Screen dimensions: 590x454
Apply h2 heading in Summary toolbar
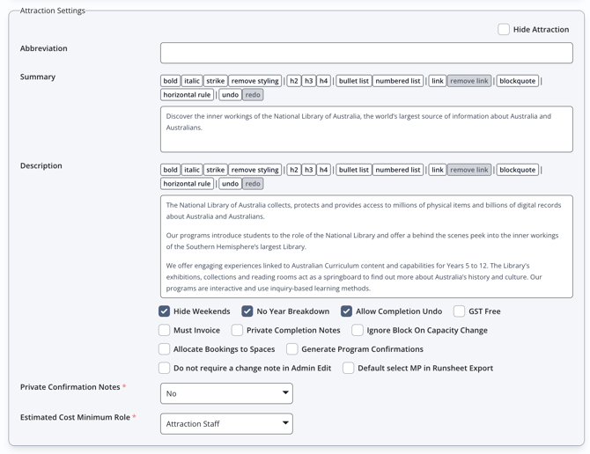click(x=294, y=81)
